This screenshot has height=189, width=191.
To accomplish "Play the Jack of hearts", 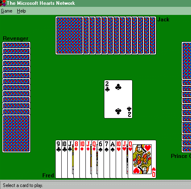I will pos(125,159).
